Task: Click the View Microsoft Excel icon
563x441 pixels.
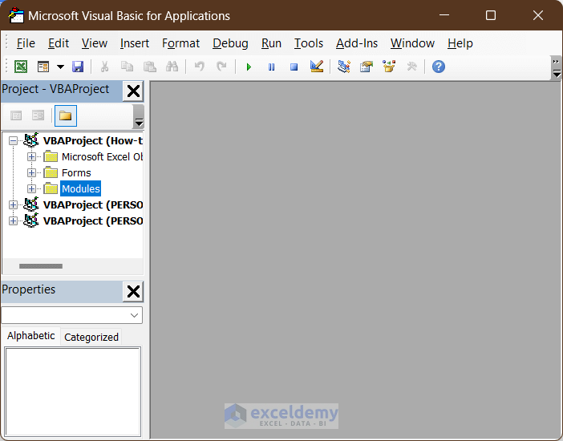Action: pos(21,67)
